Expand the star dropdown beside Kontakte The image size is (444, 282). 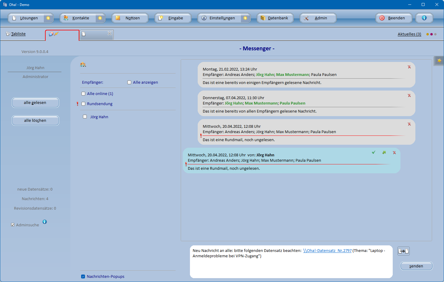tap(100, 18)
